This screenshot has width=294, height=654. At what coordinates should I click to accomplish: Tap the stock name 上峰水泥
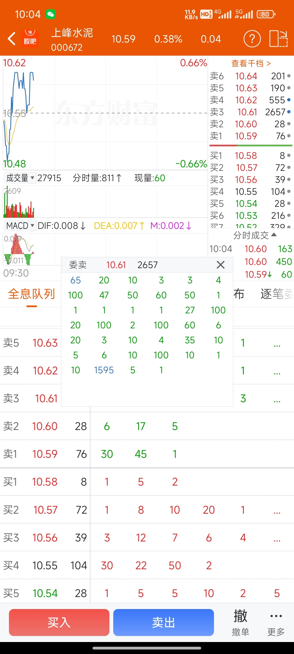point(72,33)
